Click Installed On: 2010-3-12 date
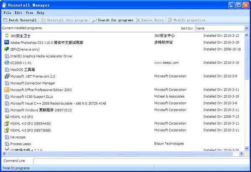The width and height of the screenshot is (251, 172). tap(221, 35)
